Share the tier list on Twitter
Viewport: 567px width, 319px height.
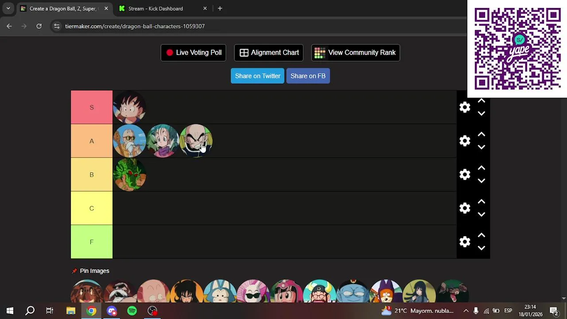point(257,76)
